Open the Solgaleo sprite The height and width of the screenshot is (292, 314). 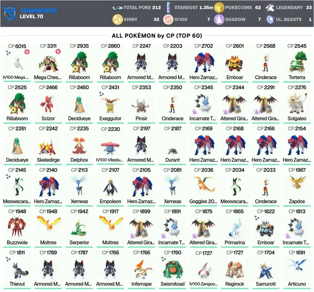[297, 103]
